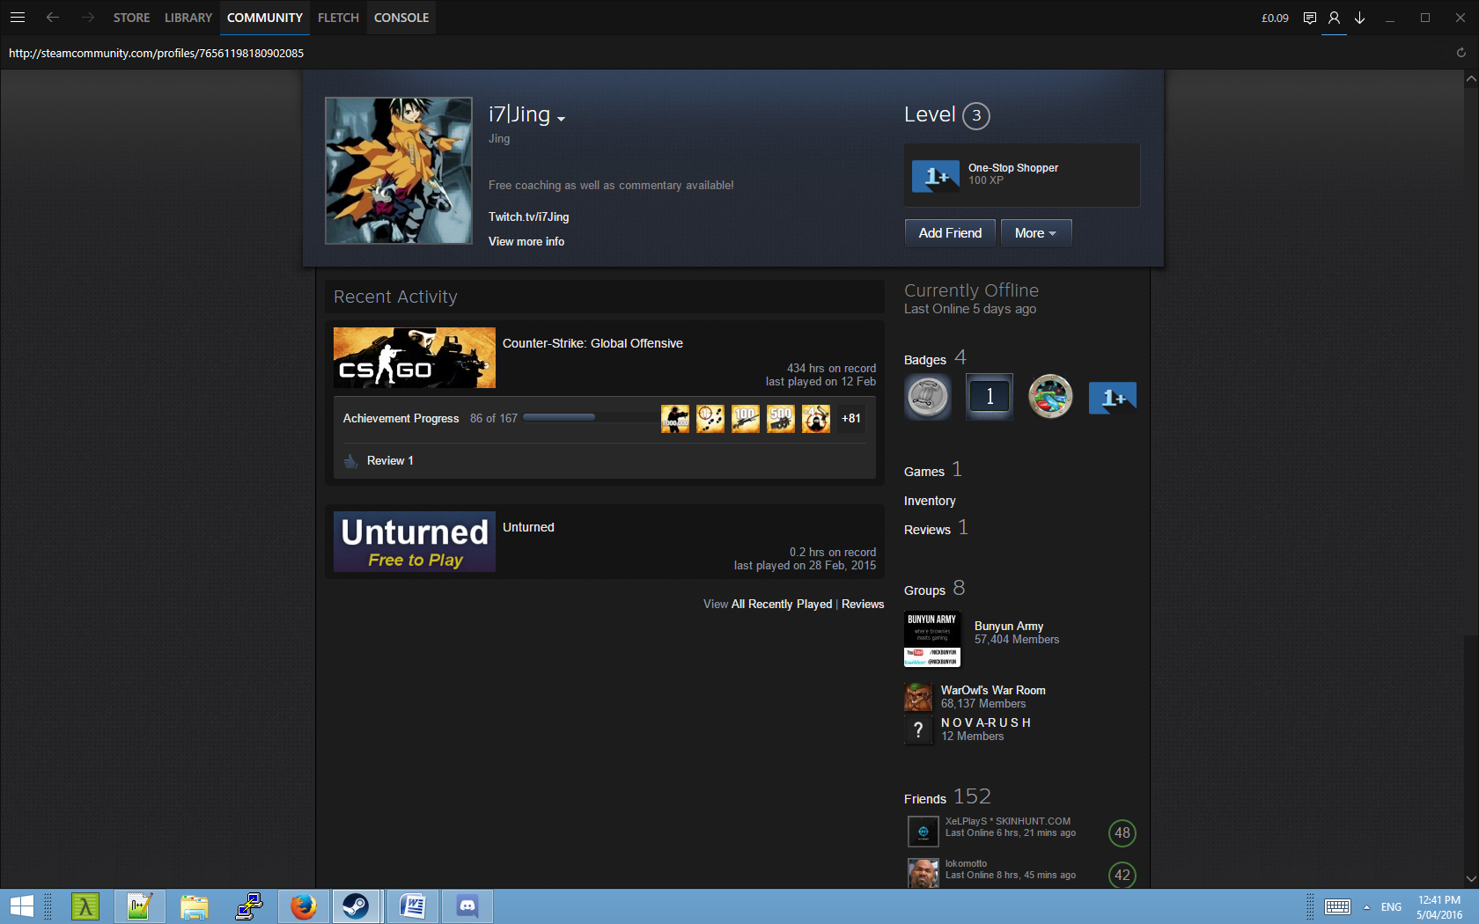
Task: Click the back navigation arrow
Action: pos(53,18)
